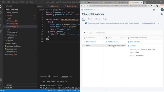Switch to Firestore Rules tab
The height and width of the screenshot is (92, 164).
90,19
